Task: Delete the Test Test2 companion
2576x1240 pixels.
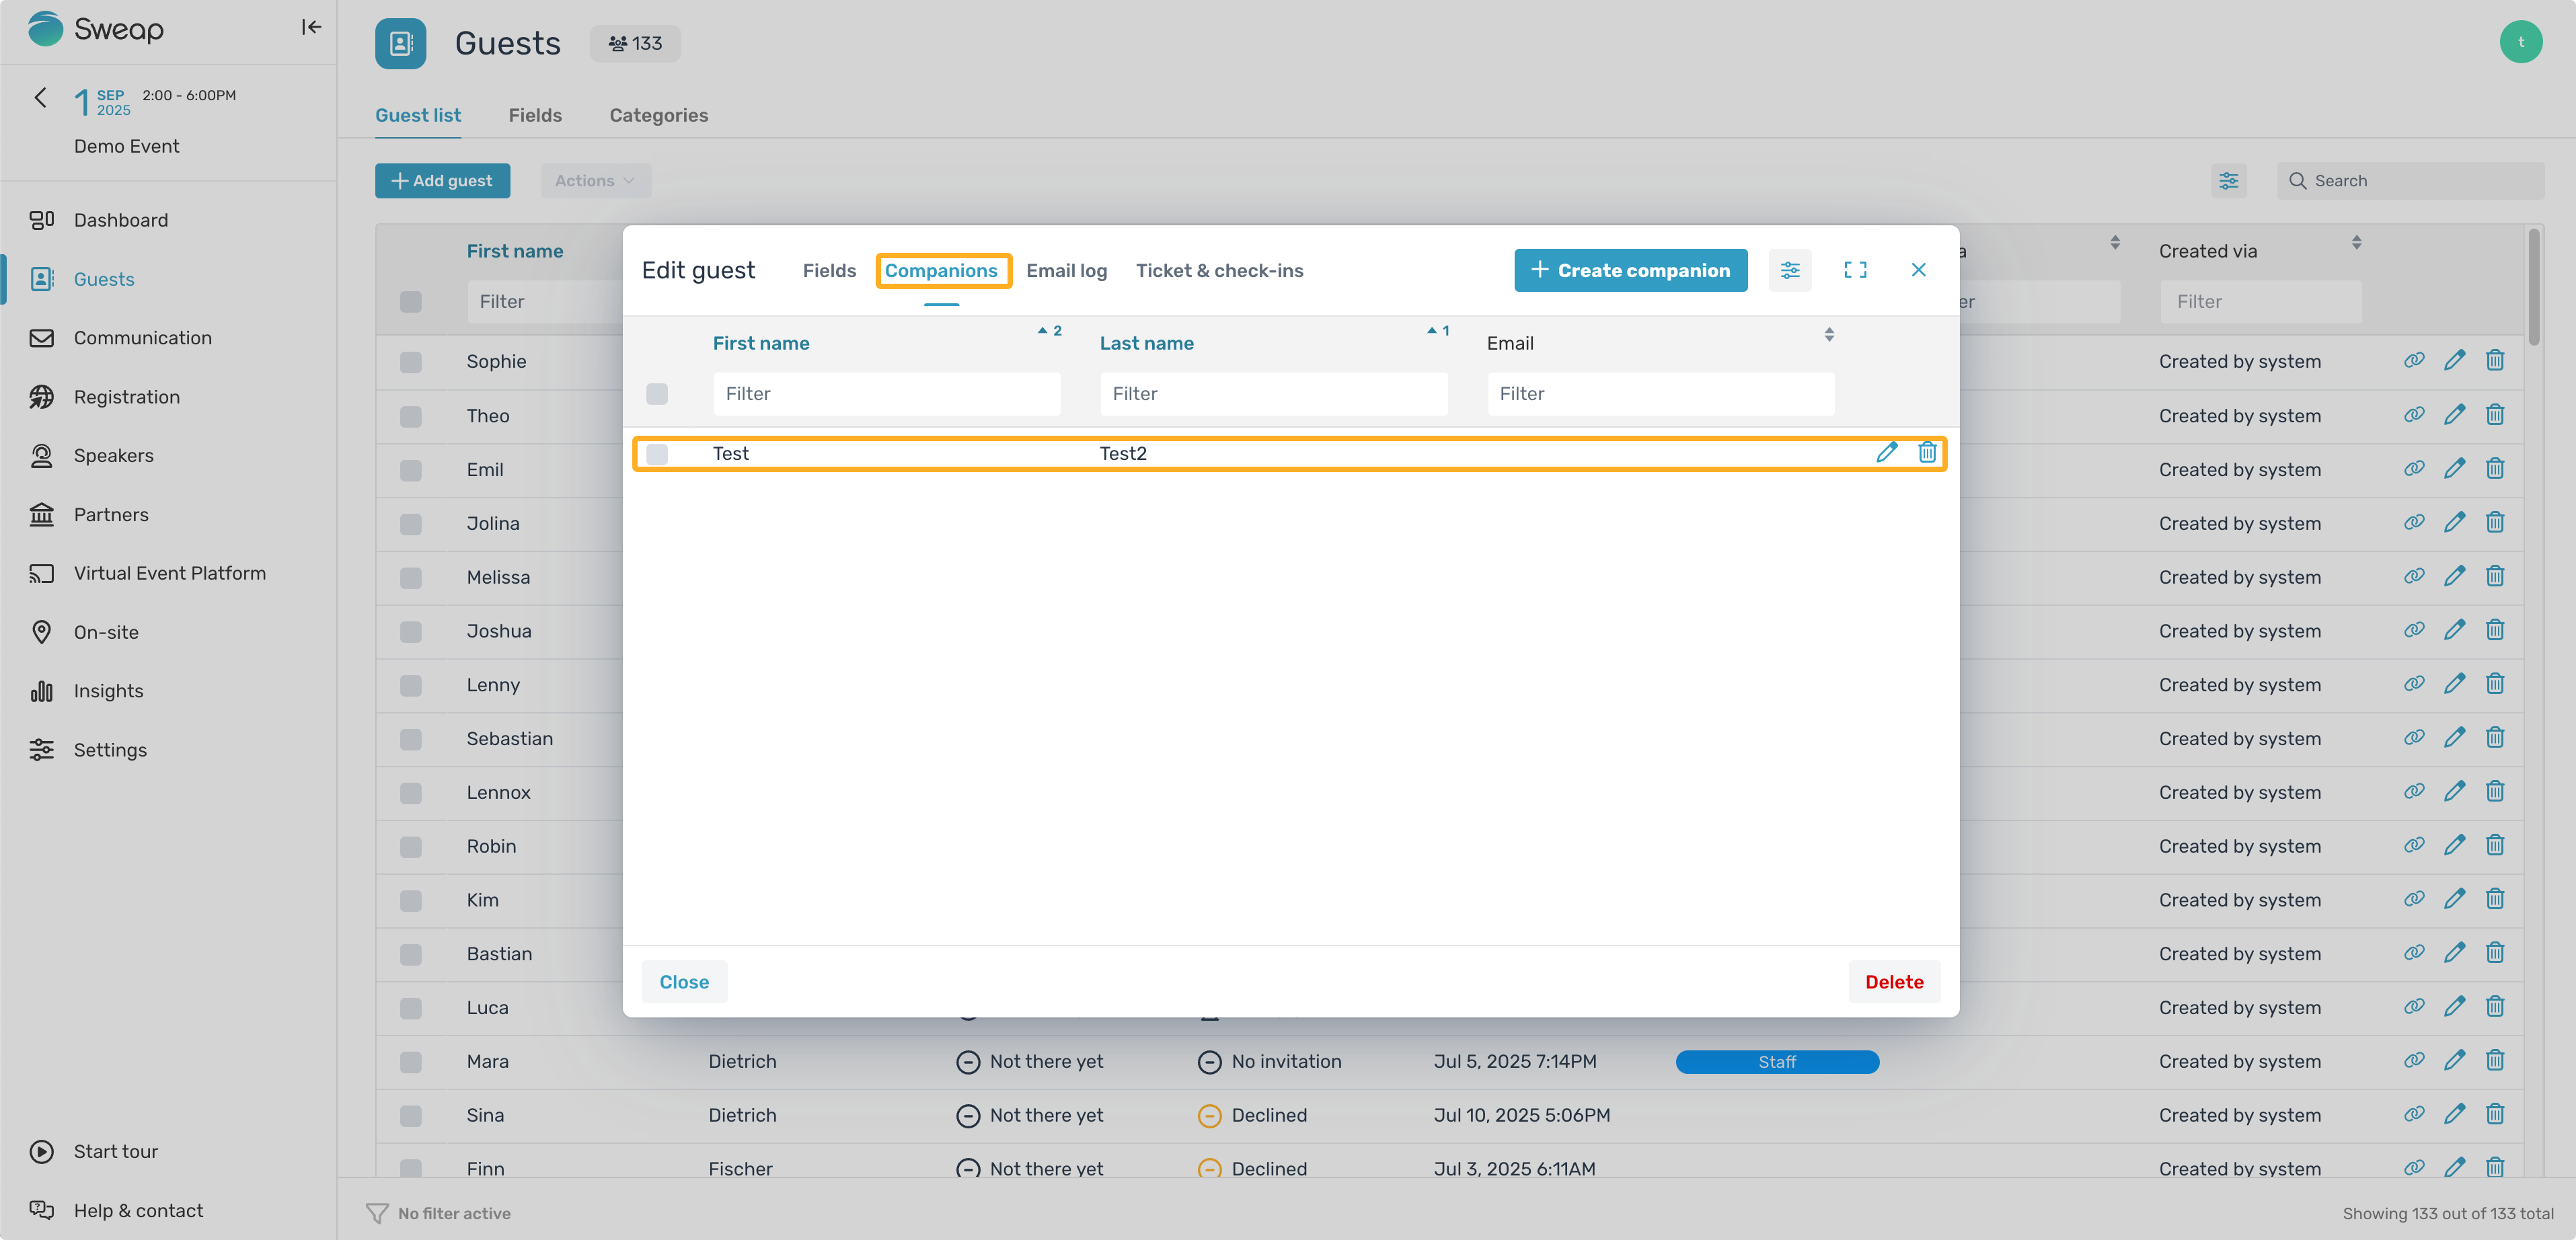Action: point(1927,453)
